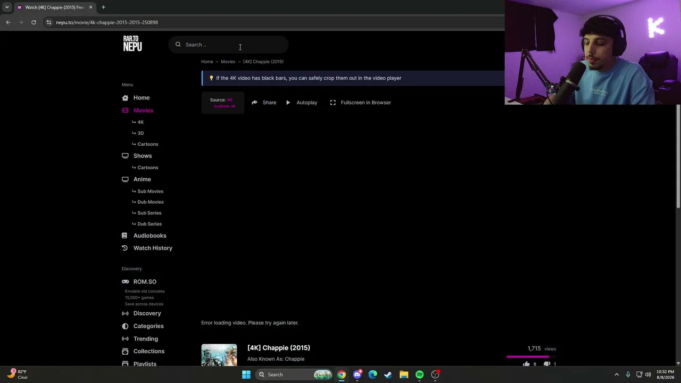Show hidden system tray icons
This screenshot has height=383, width=681.
(617, 374)
